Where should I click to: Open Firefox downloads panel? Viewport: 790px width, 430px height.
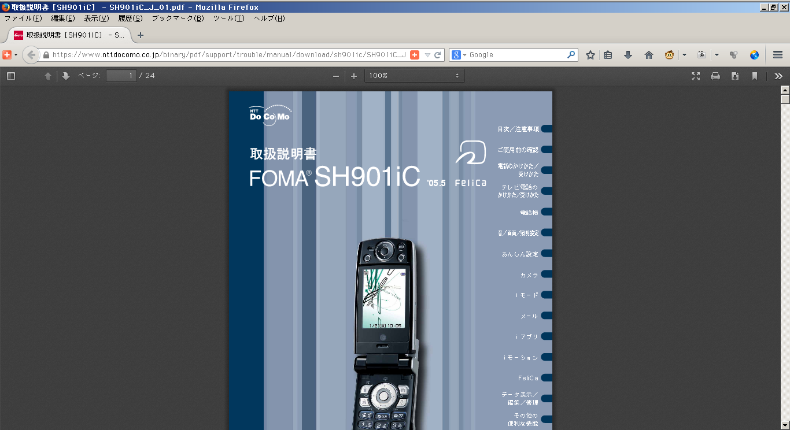click(628, 55)
